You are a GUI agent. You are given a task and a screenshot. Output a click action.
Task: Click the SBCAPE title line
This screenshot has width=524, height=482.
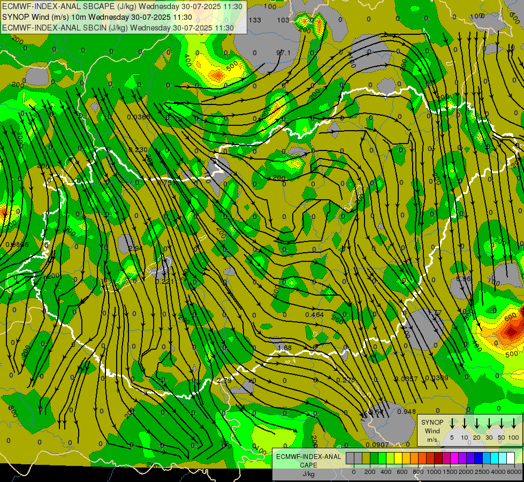pyautogui.click(x=122, y=6)
